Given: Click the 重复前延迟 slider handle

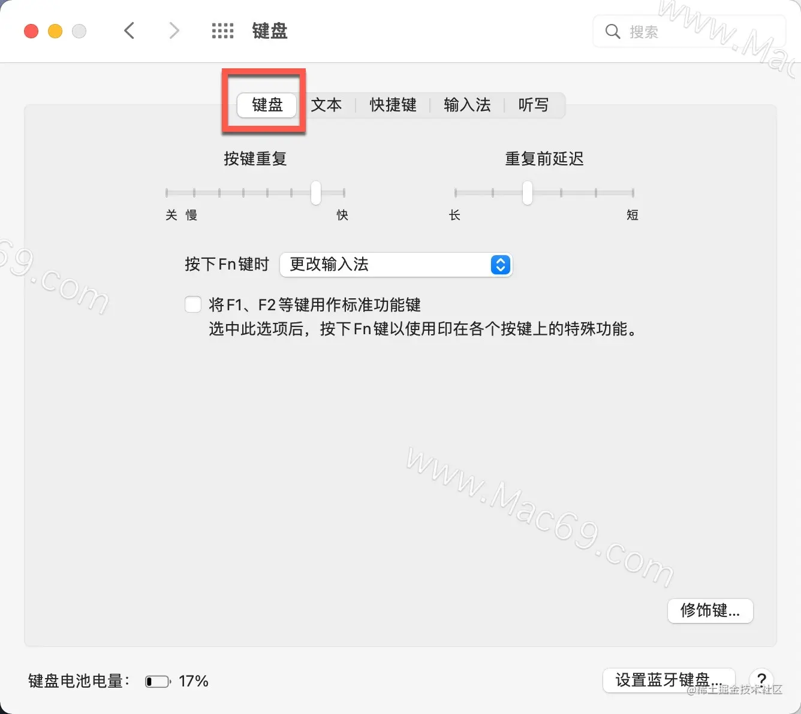Looking at the screenshot, I should click(x=528, y=193).
